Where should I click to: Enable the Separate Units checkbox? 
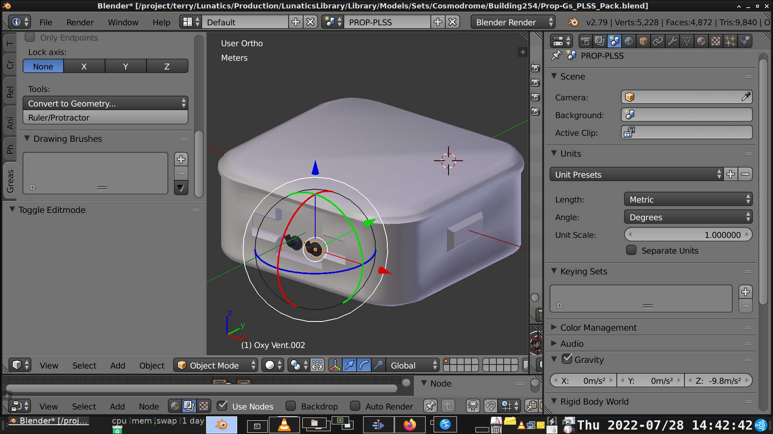click(x=631, y=250)
